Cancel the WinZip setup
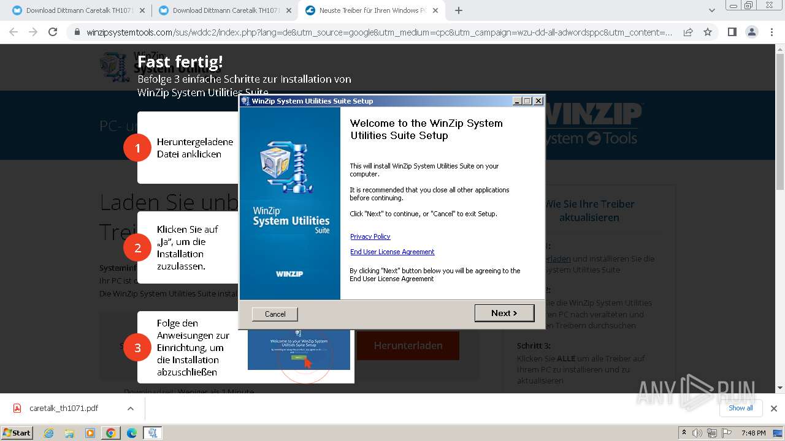Screen dimensions: 785x441 (275, 314)
